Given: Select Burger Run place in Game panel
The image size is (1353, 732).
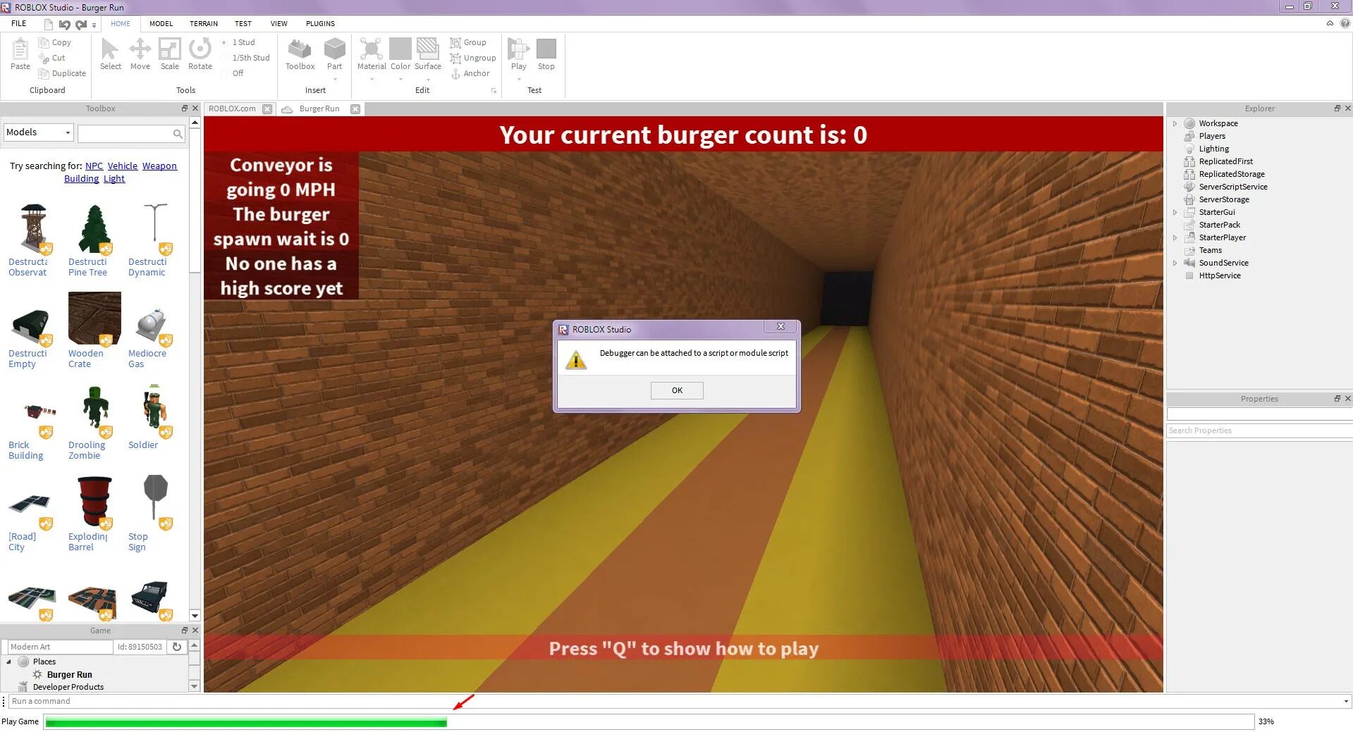Looking at the screenshot, I should 69,675.
